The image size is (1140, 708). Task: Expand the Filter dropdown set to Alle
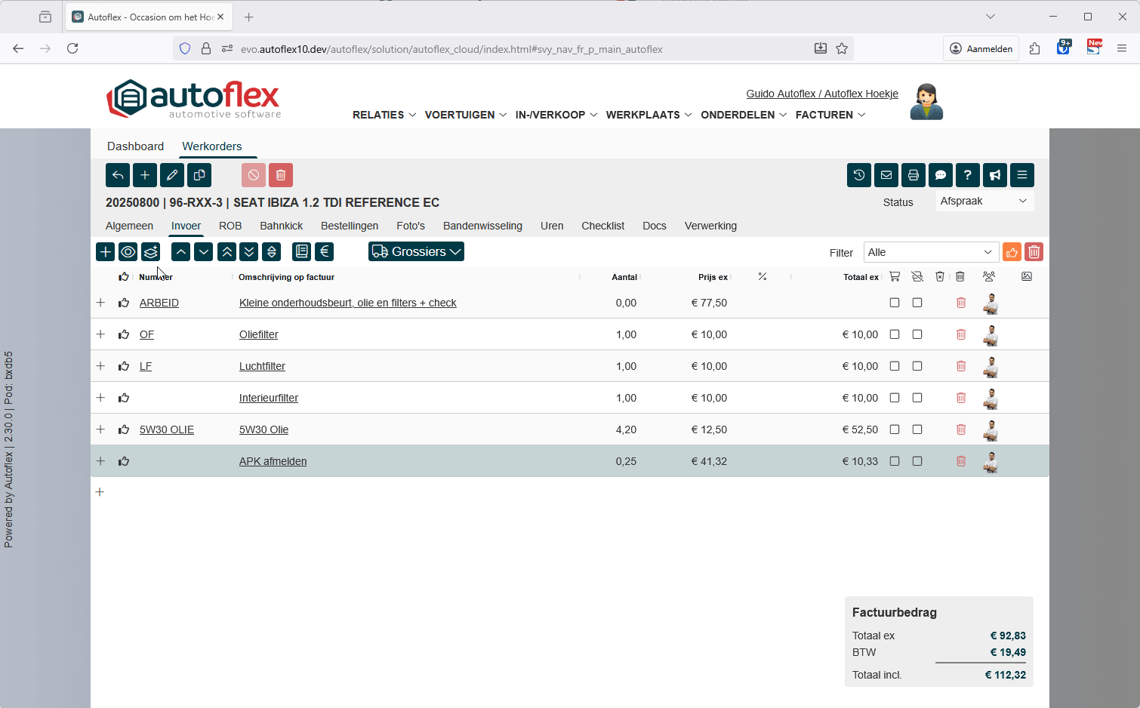click(x=930, y=252)
